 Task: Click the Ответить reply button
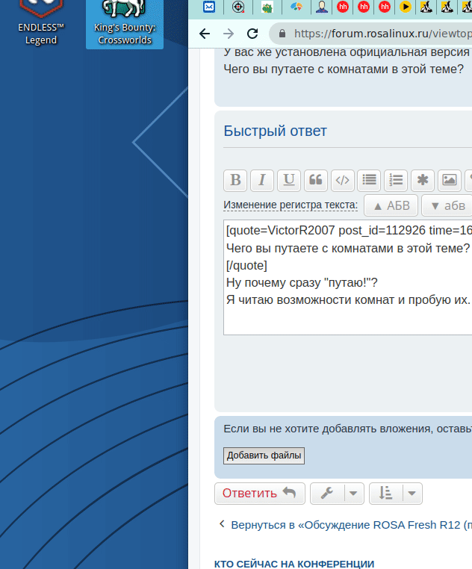coord(259,494)
